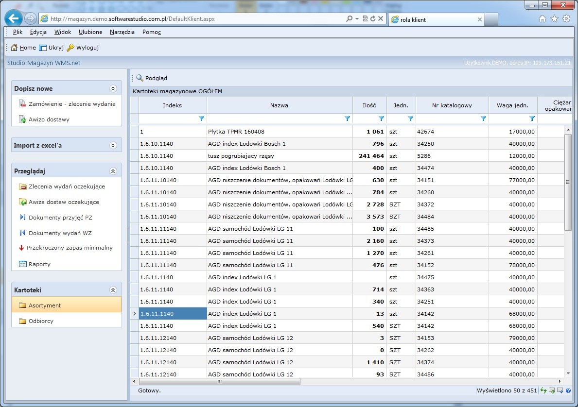
Task: Open the Ulubione menu
Action: [x=90, y=32]
